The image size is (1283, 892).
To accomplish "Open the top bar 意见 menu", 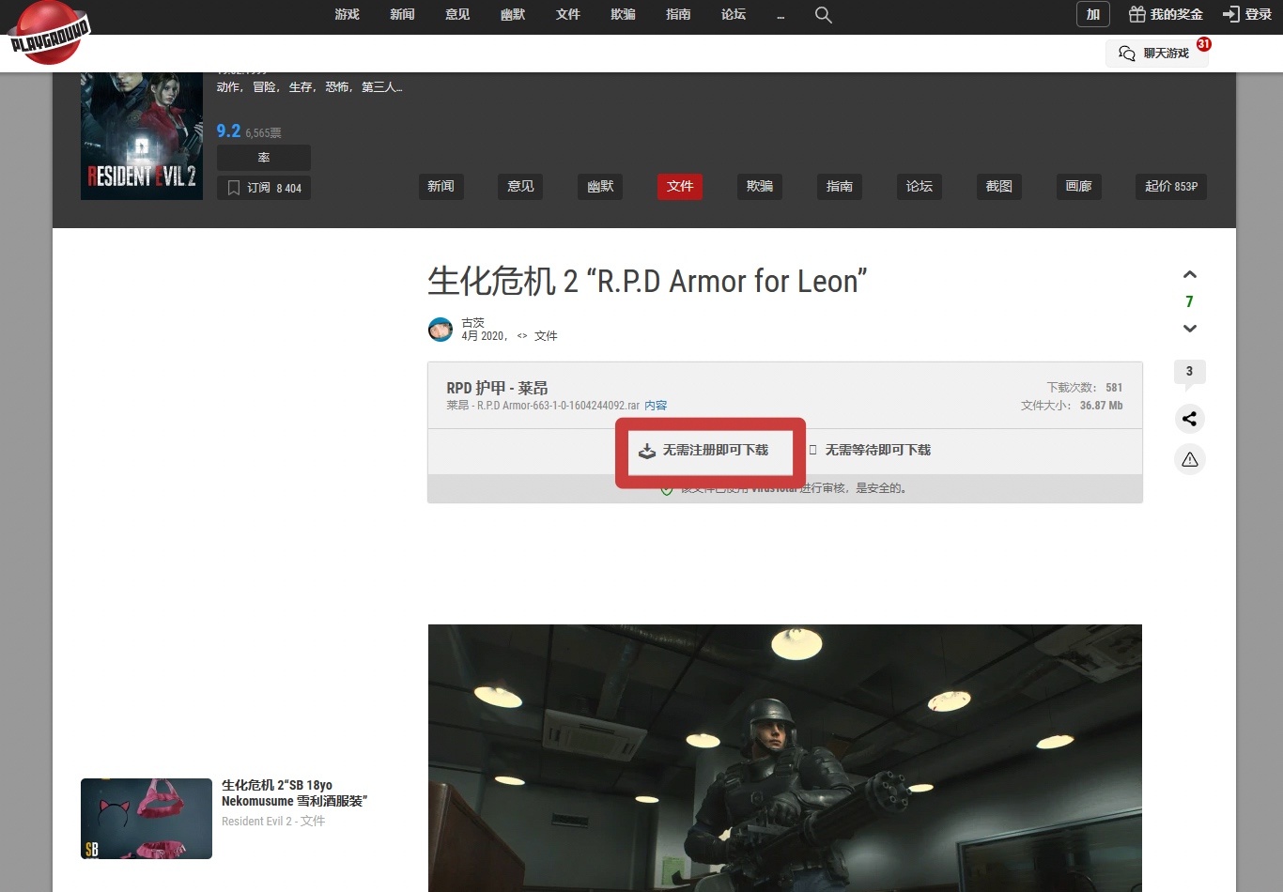I will 457,14.
